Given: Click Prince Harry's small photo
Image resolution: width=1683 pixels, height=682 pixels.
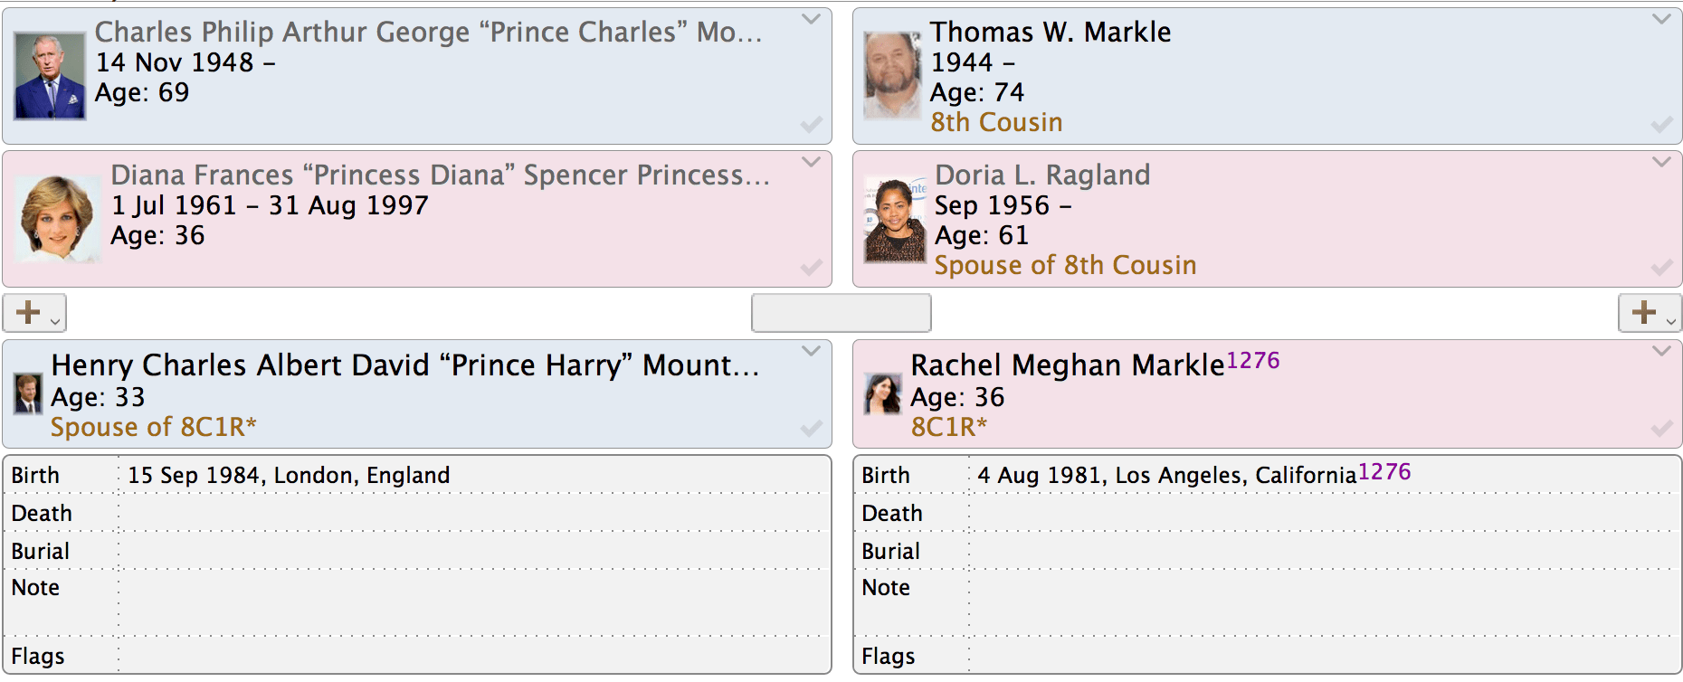Looking at the screenshot, I should click(28, 394).
